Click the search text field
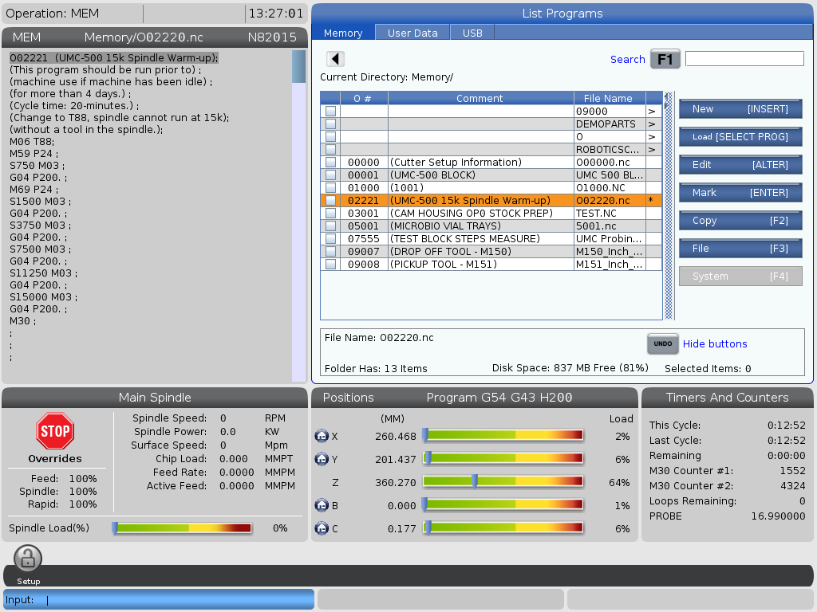 tap(744, 59)
